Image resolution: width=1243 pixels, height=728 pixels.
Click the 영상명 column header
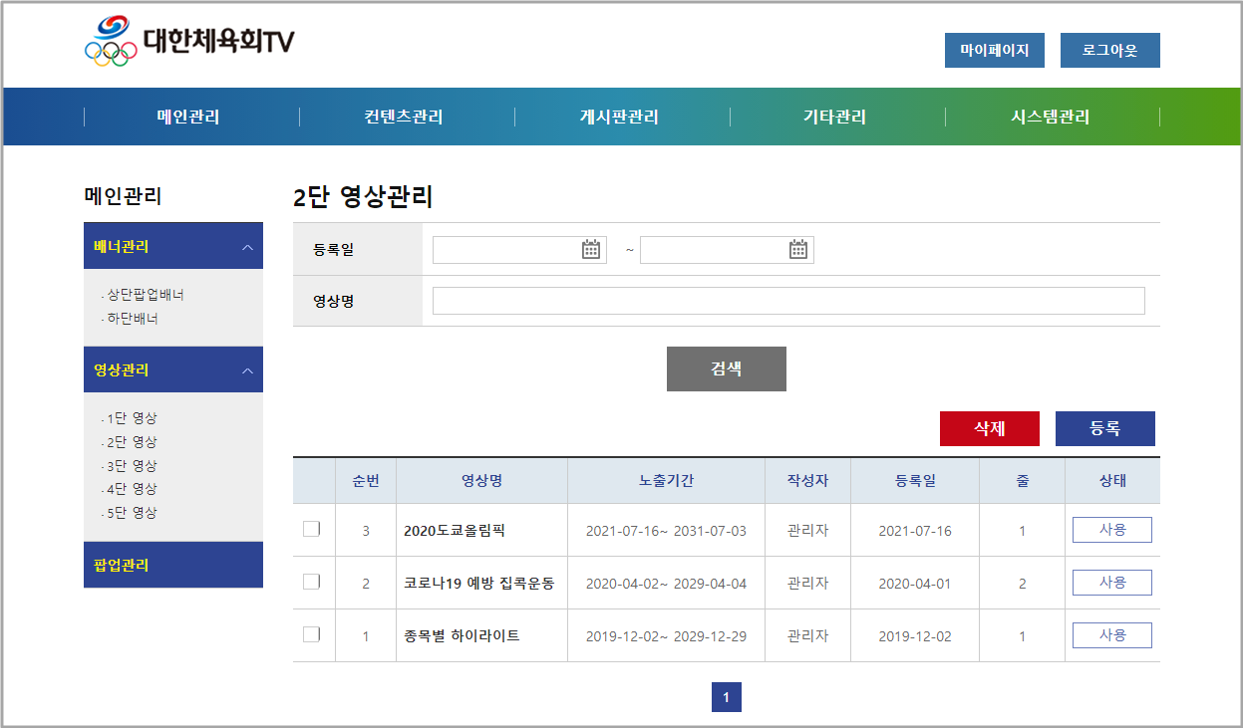[x=481, y=481]
